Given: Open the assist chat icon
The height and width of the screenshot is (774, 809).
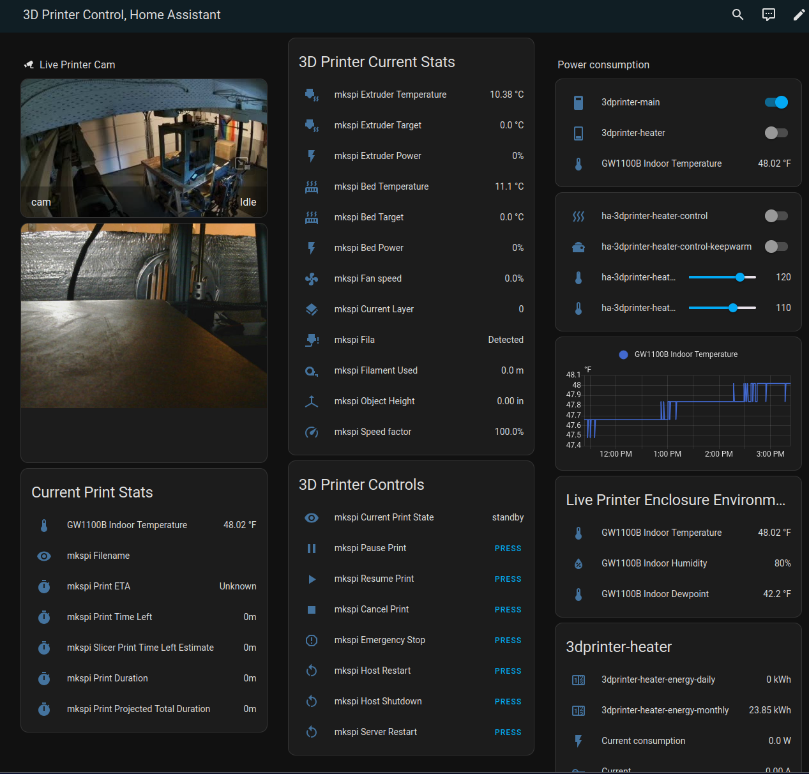Looking at the screenshot, I should click(769, 15).
